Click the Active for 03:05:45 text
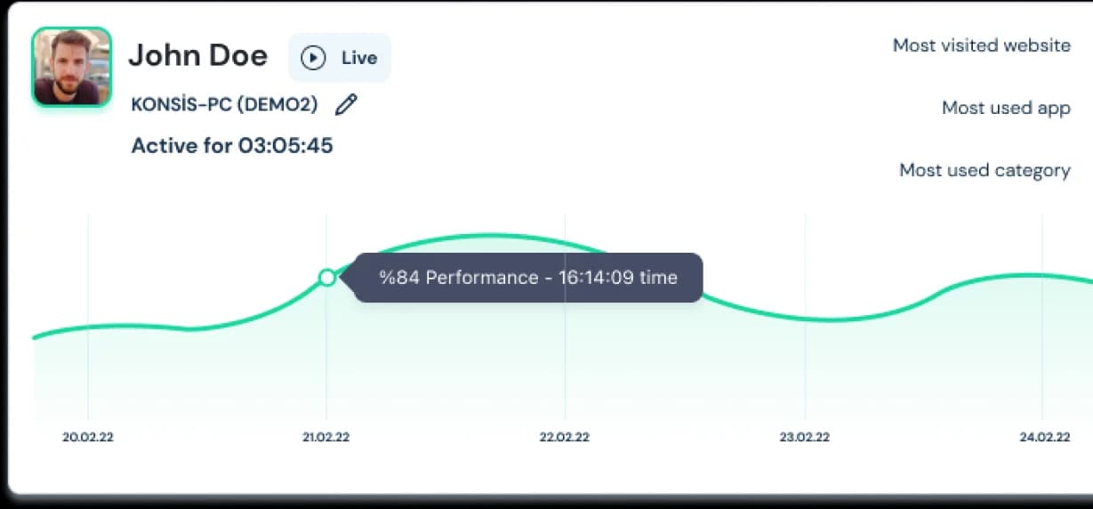This screenshot has height=509, width=1093. (232, 145)
